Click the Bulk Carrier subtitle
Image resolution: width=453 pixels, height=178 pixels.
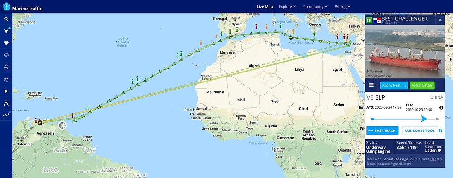click(390, 23)
